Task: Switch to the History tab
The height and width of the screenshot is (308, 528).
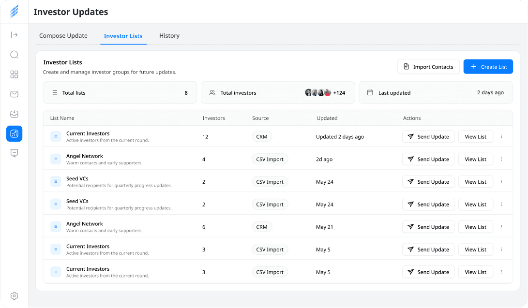Action: point(169,36)
